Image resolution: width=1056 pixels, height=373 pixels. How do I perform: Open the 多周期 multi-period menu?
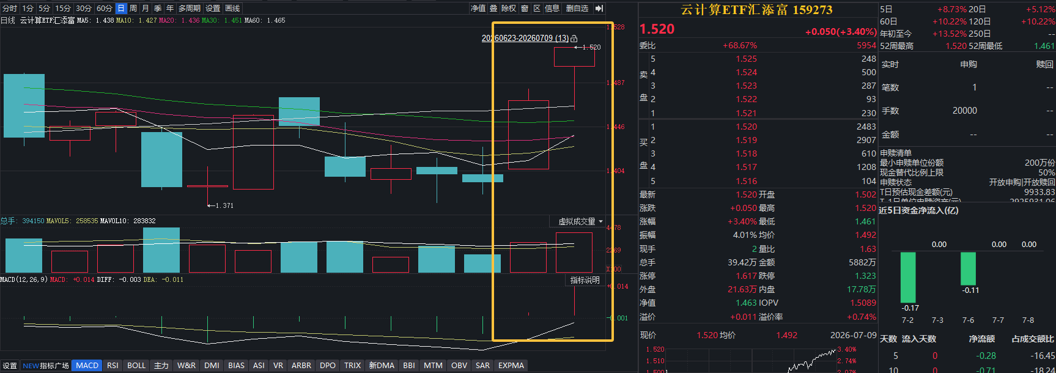190,8
